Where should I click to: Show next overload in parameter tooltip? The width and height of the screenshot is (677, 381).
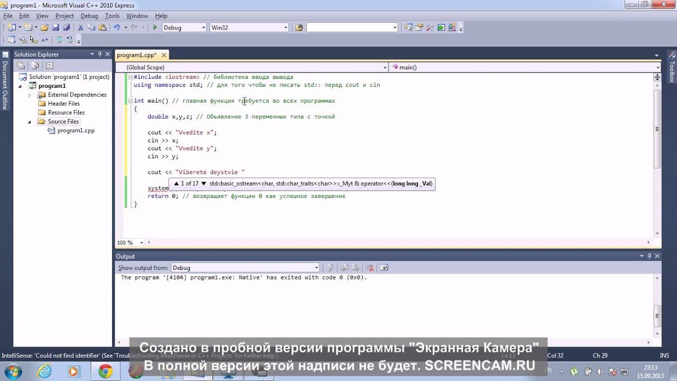pos(204,184)
